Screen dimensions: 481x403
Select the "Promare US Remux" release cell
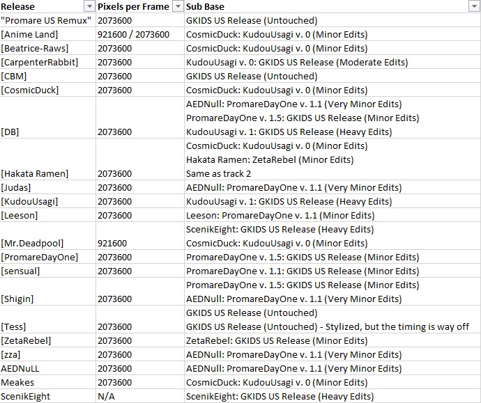(48, 20)
